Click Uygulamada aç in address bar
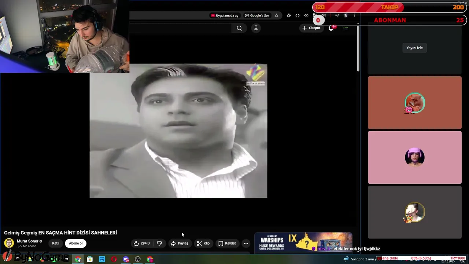 click(224, 15)
